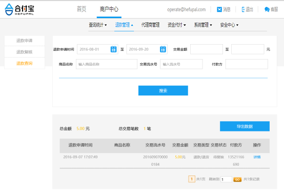The height and width of the screenshot is (194, 284).
Task: Select 退款申请 in the sidebar
Action: (25, 41)
